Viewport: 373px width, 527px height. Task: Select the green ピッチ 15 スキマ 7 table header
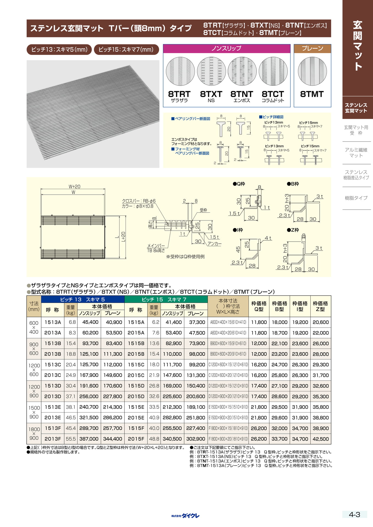tap(166, 299)
